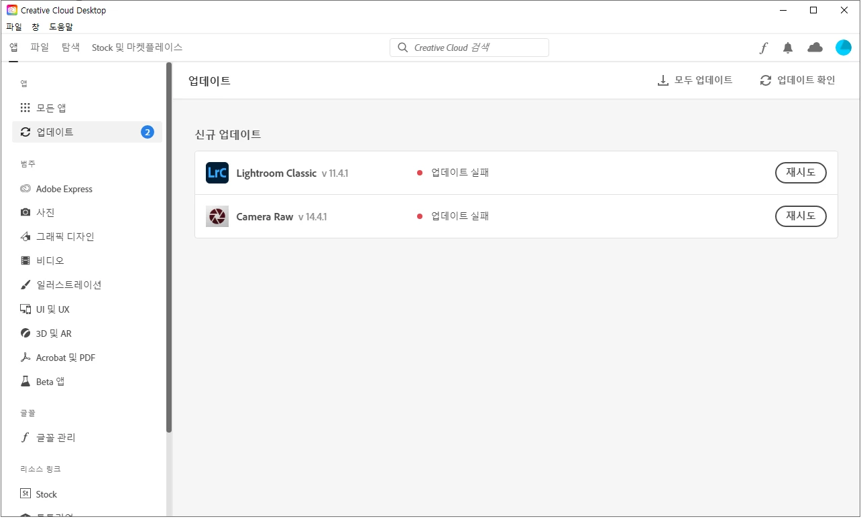Open the notifications bell
This screenshot has width=861, height=519.
tap(788, 48)
